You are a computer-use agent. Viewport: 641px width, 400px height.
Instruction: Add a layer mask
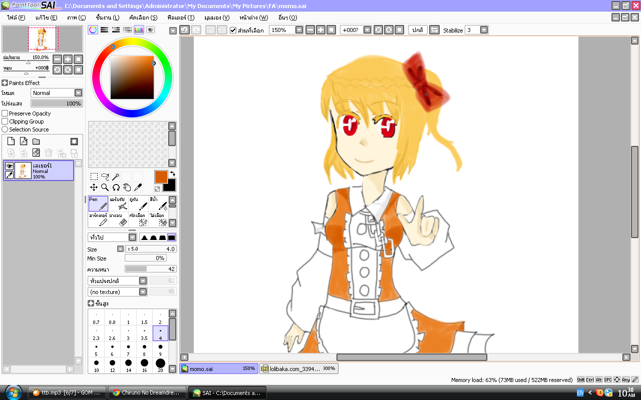(x=74, y=141)
